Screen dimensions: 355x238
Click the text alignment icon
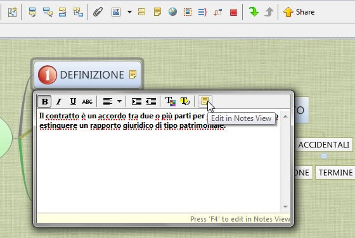[108, 101]
